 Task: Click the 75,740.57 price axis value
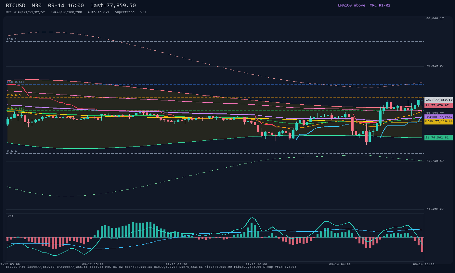435,161
